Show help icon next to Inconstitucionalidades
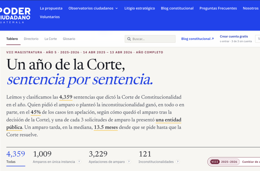Image resolution: width=260 pixels, height=171 pixels. pyautogui.click(x=178, y=162)
